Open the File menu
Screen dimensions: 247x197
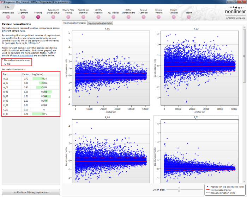7,7
